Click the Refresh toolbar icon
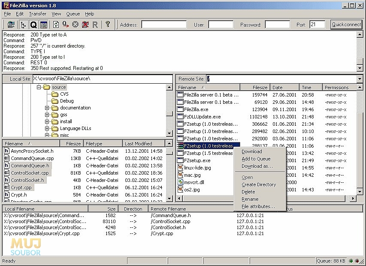The width and height of the screenshot is (366, 266). pos(56,24)
